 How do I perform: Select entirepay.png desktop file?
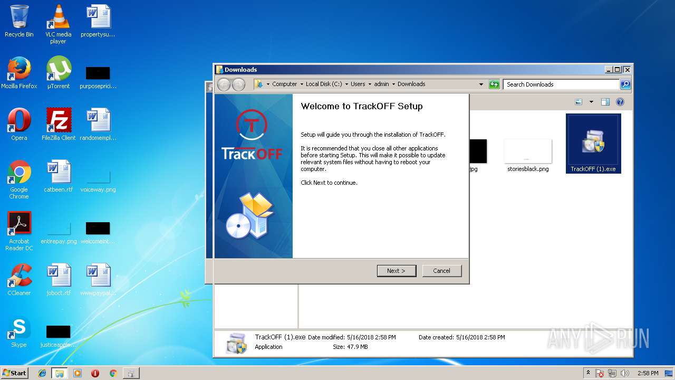(x=58, y=231)
